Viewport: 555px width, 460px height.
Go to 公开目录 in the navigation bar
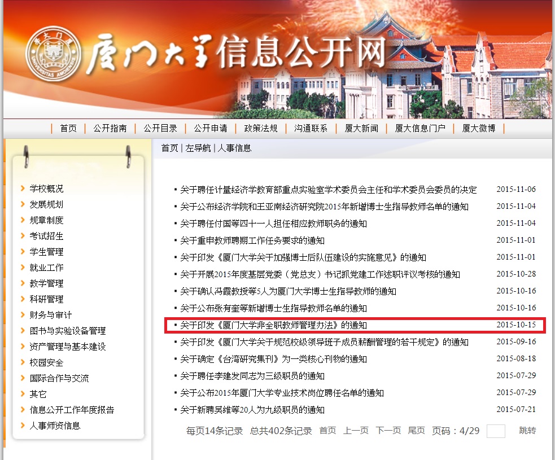click(x=160, y=128)
